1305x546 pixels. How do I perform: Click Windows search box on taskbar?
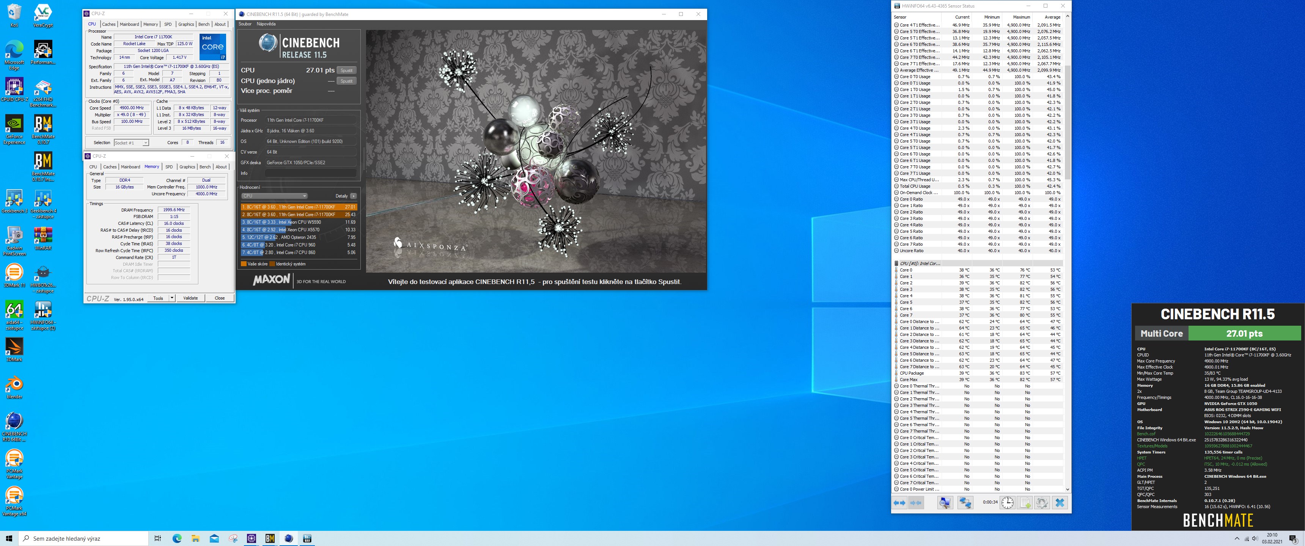point(83,538)
